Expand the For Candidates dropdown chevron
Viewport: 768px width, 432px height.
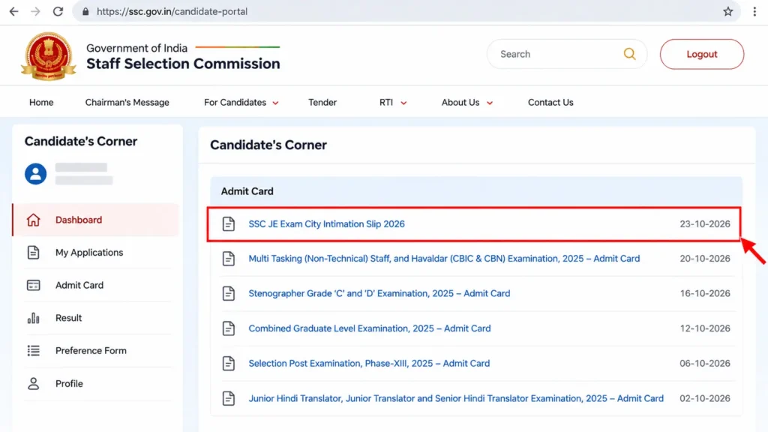275,103
